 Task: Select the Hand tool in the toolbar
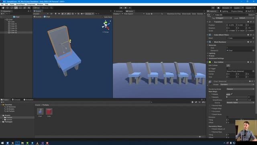(3, 8)
